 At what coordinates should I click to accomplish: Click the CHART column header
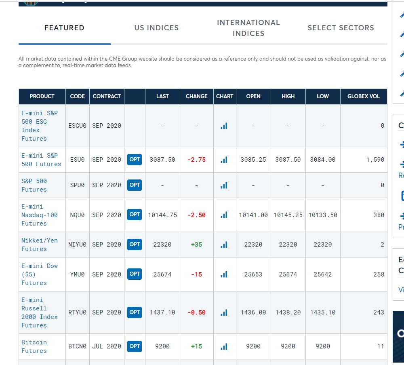click(225, 97)
